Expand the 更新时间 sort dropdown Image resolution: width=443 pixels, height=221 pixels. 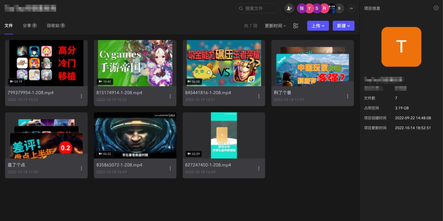tap(275, 26)
